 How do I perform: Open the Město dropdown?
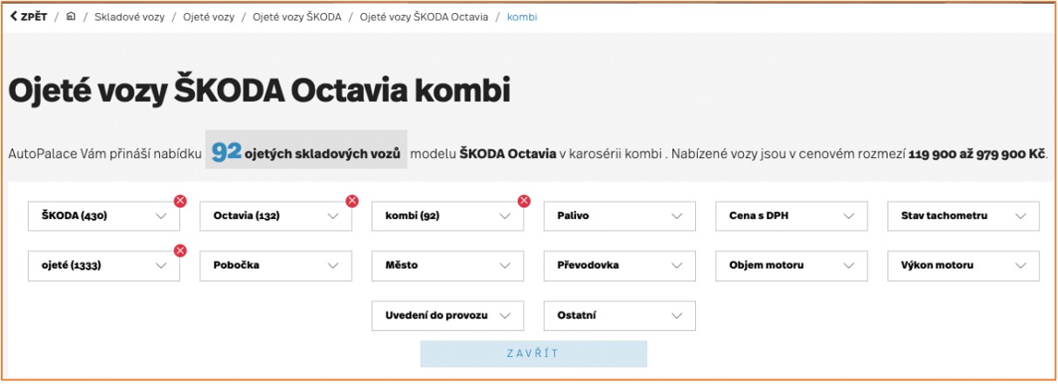(448, 265)
